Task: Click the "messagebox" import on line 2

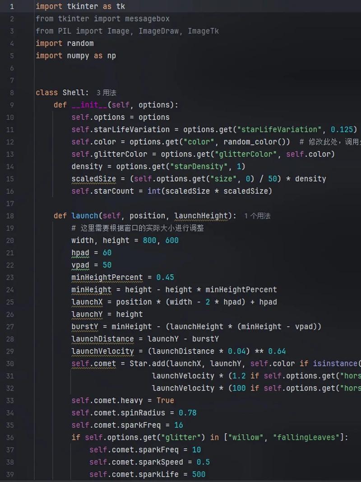Action: pyautogui.click(x=148, y=19)
